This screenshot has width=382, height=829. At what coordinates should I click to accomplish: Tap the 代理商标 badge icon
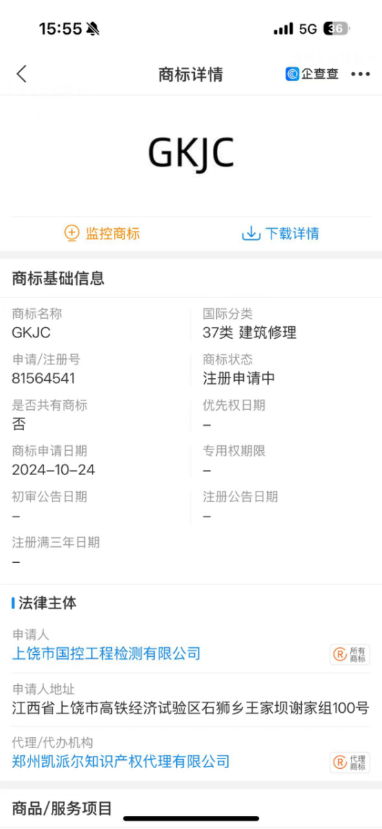350,763
